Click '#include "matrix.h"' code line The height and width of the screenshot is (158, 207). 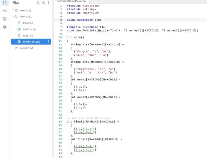(x=83, y=13)
